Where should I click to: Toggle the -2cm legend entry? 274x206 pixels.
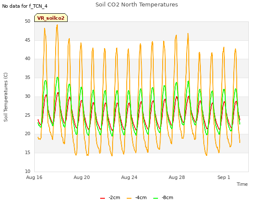point(110,197)
